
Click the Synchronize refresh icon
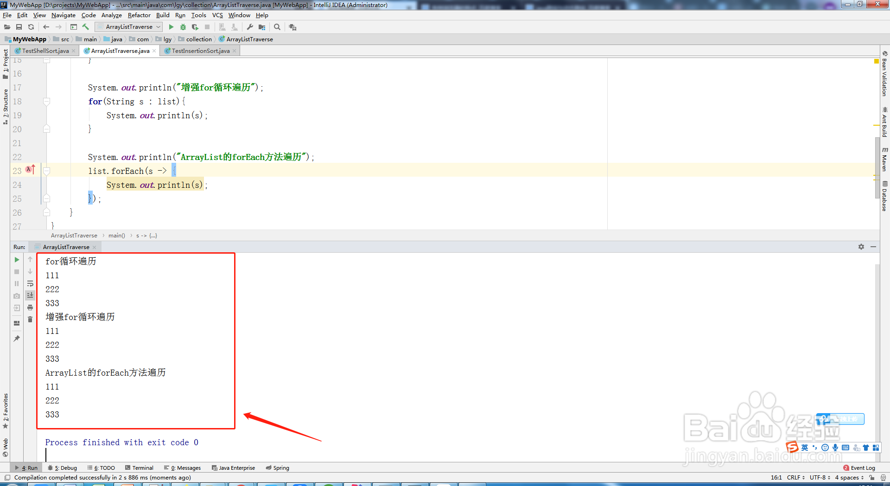click(31, 27)
